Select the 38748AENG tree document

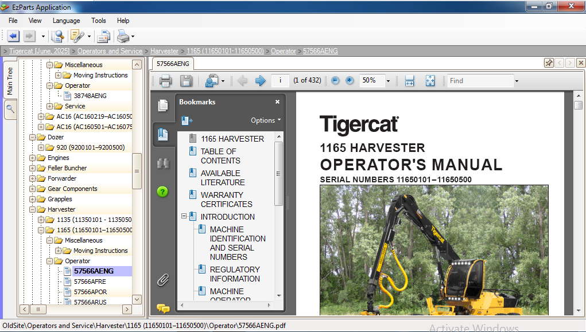pyautogui.click(x=90, y=96)
